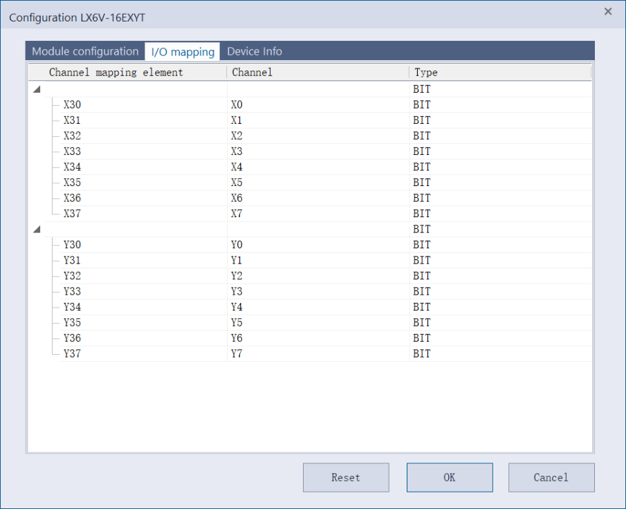Switch to Module configuration tab
626x509 pixels.
(85, 51)
